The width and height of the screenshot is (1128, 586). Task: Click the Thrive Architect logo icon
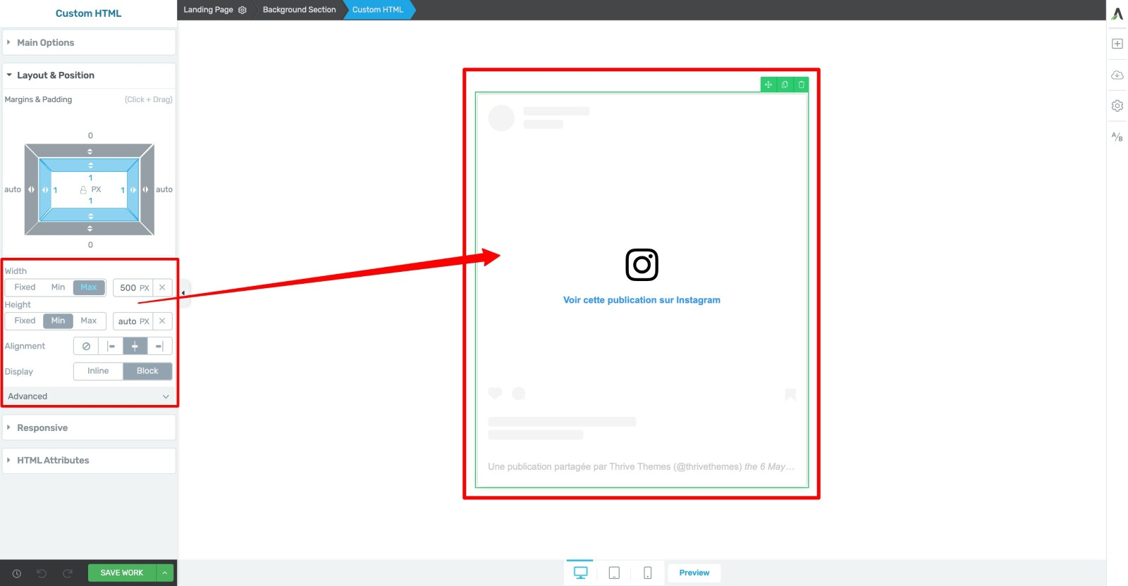pyautogui.click(x=1117, y=13)
